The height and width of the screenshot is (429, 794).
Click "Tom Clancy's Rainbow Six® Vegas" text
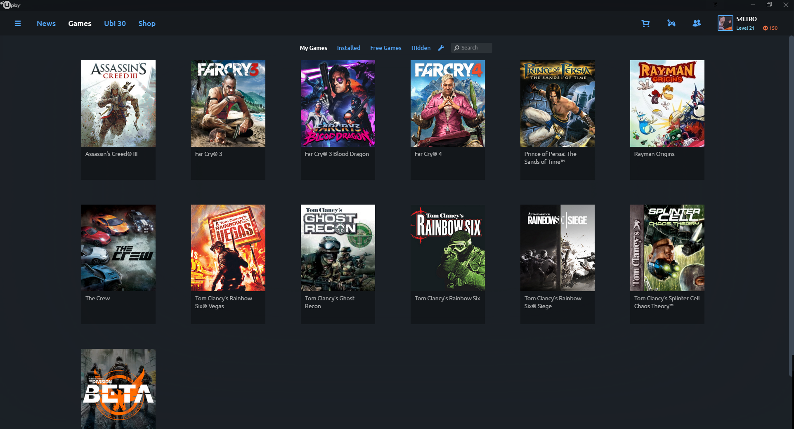pyautogui.click(x=223, y=302)
